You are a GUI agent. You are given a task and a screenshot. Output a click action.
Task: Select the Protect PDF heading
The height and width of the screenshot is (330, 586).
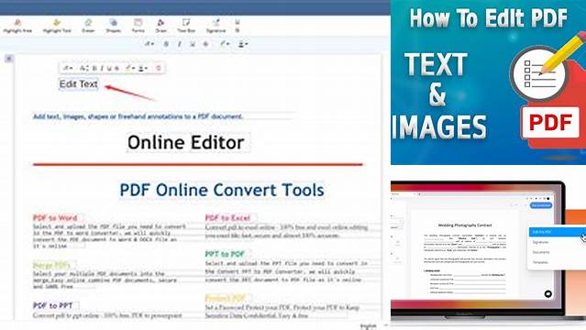226,298
